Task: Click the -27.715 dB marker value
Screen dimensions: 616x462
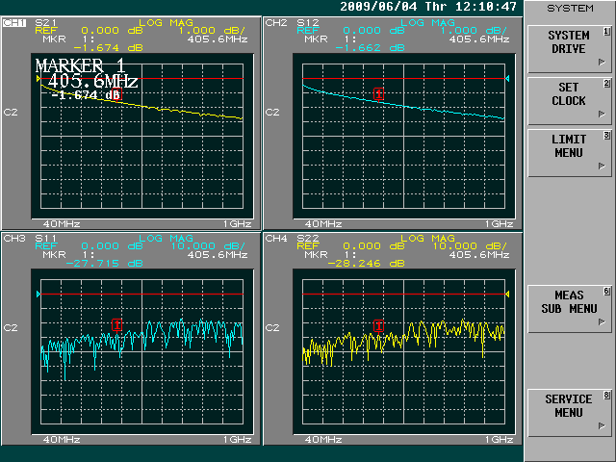Action: point(104,264)
